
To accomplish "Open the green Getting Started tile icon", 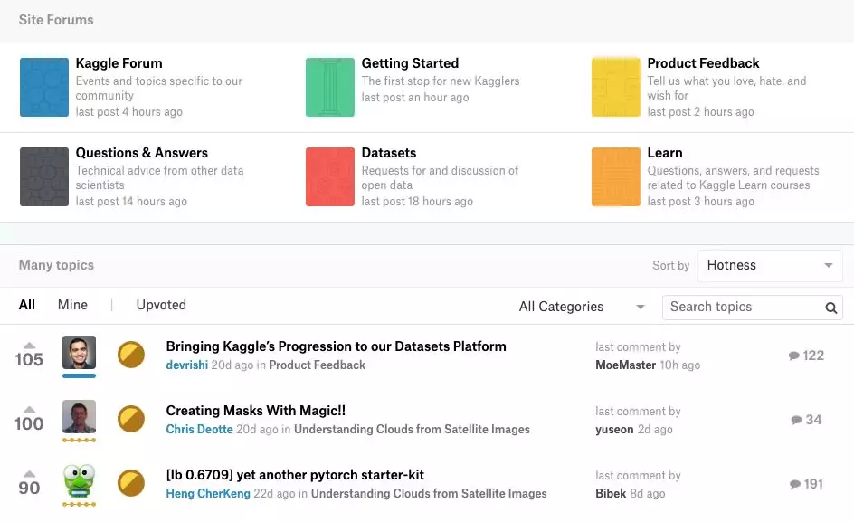I will 330,87.
